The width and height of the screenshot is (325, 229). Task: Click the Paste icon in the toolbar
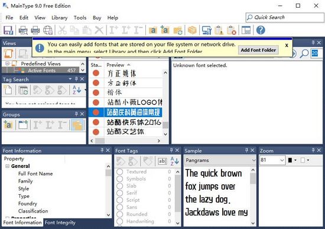click(x=87, y=30)
